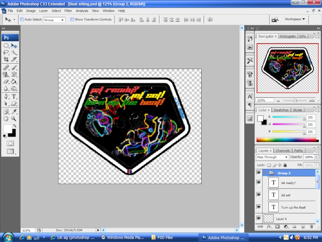The image size is (322, 242).
Task: Open the Pass Through blend mode dropdown
Action: pyautogui.click(x=272, y=157)
